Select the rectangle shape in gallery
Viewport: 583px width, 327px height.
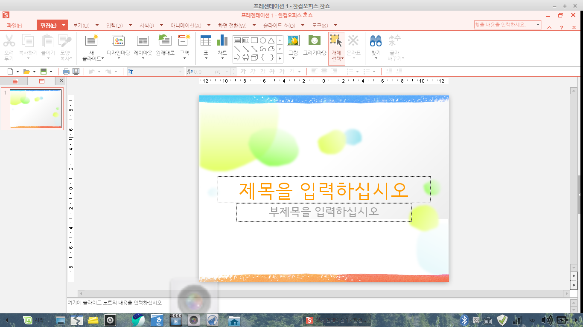pos(254,40)
